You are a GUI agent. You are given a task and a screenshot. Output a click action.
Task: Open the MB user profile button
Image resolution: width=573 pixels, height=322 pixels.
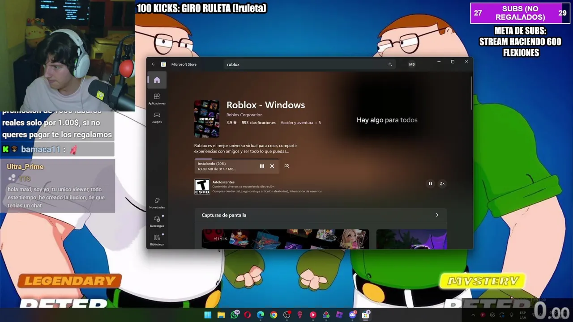pos(412,64)
